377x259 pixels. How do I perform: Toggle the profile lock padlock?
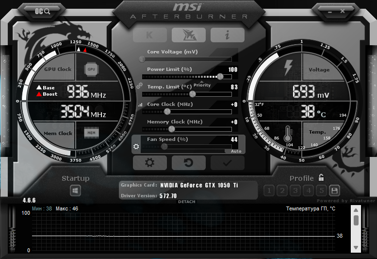coord(321,178)
